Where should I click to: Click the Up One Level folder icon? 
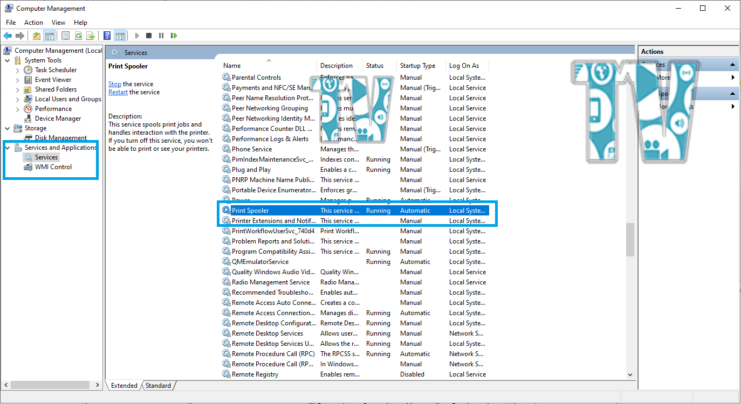[x=36, y=36]
